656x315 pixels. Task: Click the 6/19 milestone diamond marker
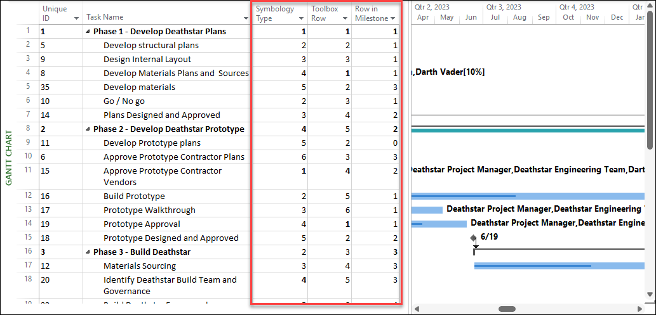[x=472, y=238]
